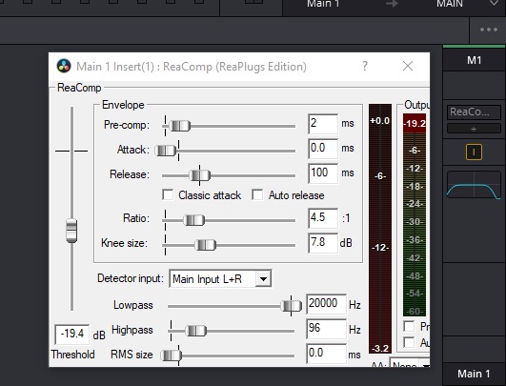The image size is (506, 386).
Task: Open the help question mark button
Action: coord(365,66)
